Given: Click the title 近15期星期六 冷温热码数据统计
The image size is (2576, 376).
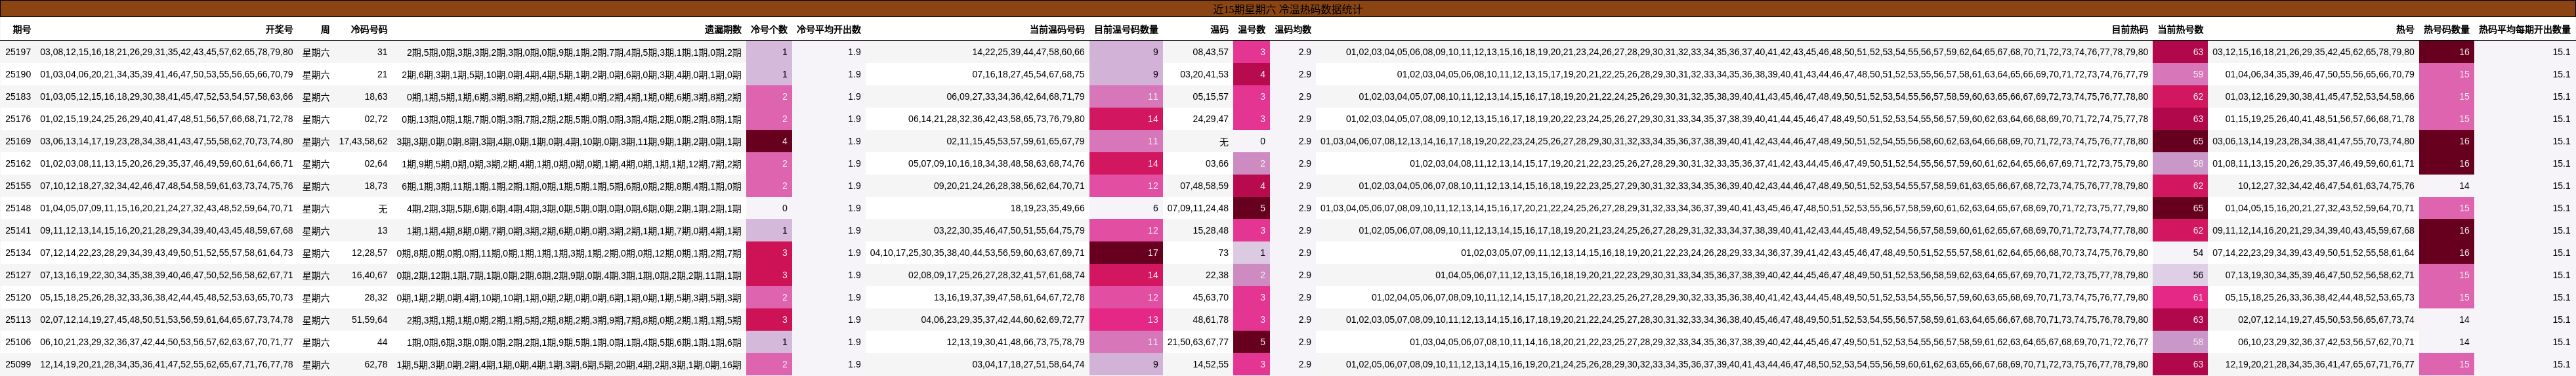Looking at the screenshot, I should (x=1287, y=9).
